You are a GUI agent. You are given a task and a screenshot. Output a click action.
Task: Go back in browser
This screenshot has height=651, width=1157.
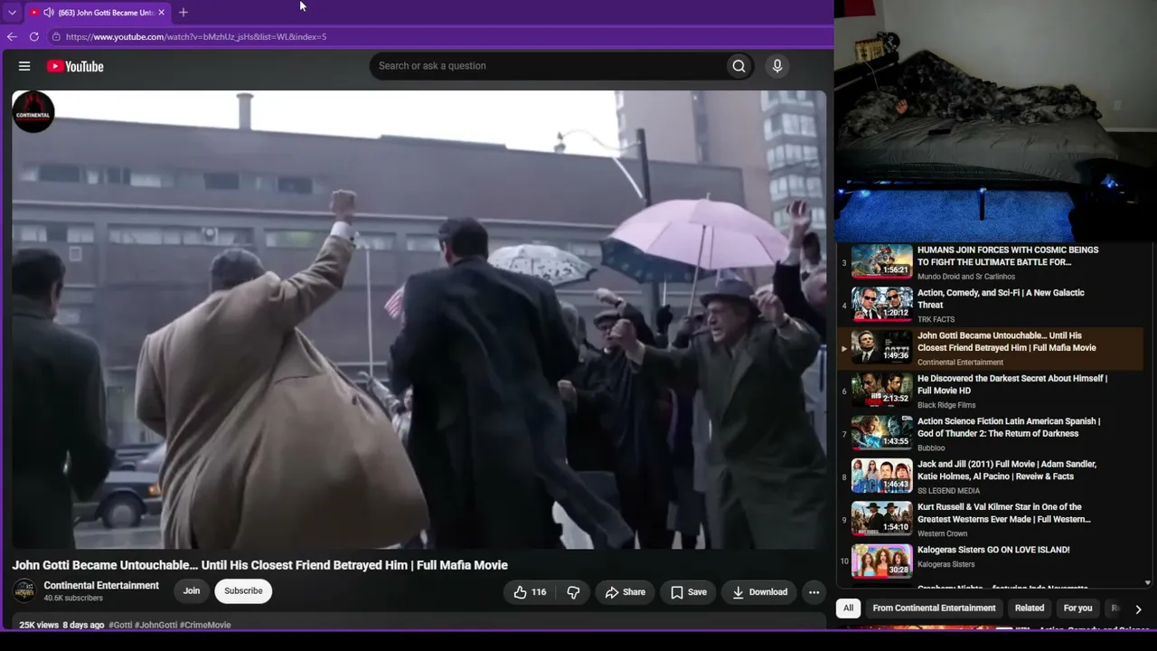pos(12,37)
